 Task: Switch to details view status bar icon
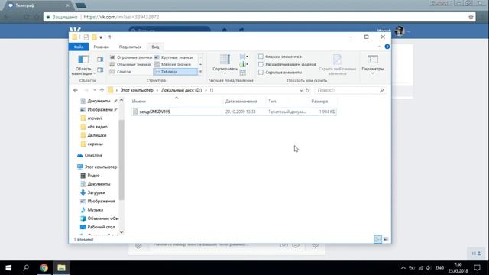coord(377,239)
